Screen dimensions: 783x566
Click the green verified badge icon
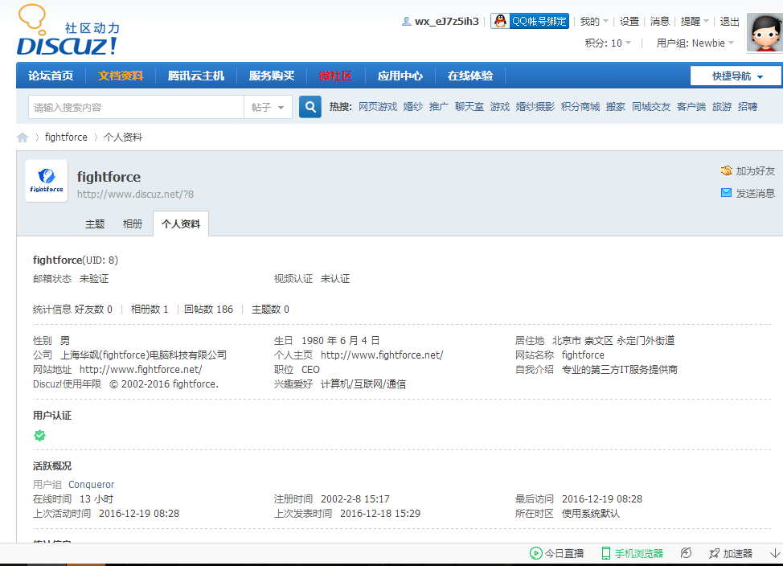pyautogui.click(x=39, y=436)
